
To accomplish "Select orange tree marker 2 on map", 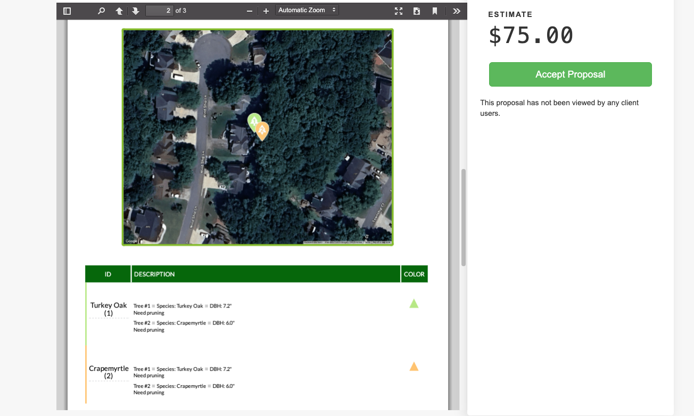I will (x=262, y=130).
